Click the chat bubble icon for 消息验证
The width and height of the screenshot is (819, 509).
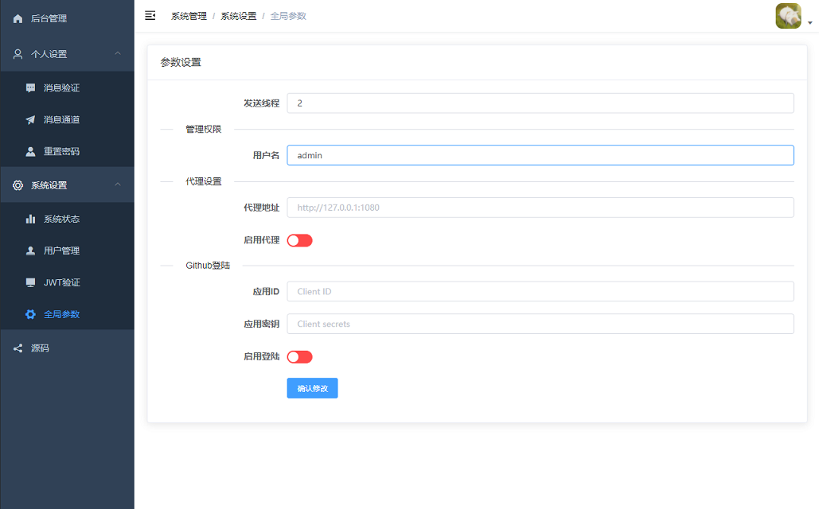pos(30,87)
